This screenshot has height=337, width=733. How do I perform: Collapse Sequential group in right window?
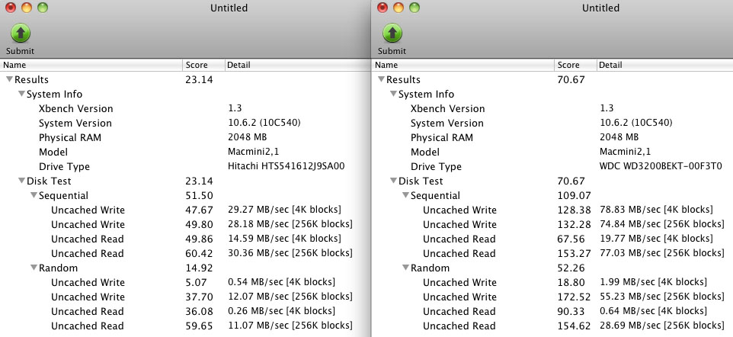pos(405,195)
